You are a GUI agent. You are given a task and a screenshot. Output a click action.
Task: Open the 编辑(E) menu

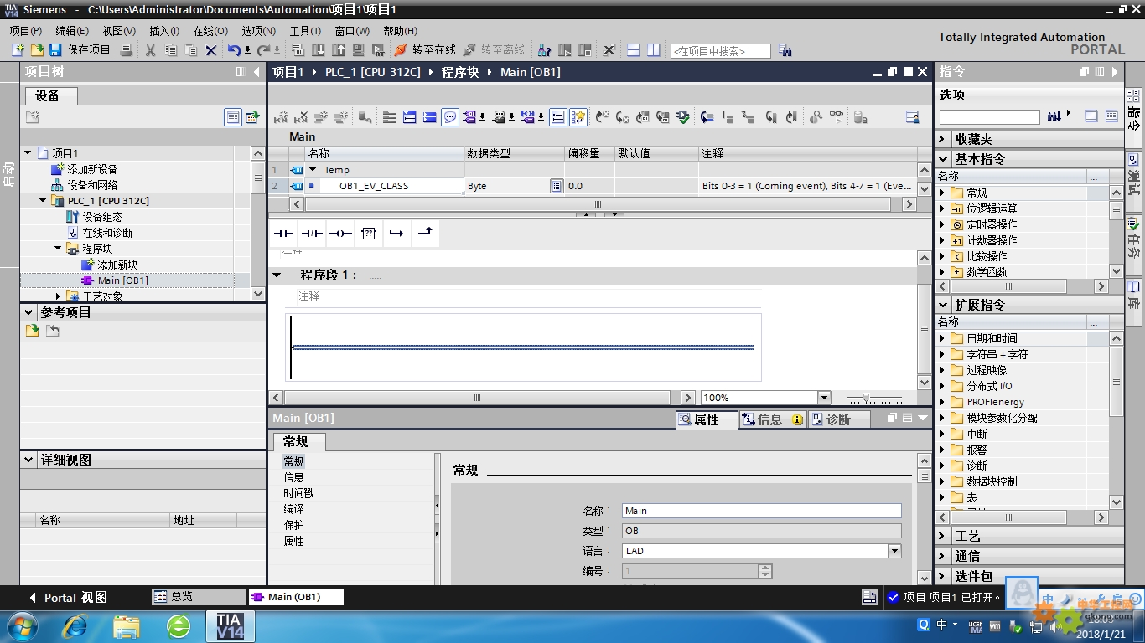click(x=72, y=31)
